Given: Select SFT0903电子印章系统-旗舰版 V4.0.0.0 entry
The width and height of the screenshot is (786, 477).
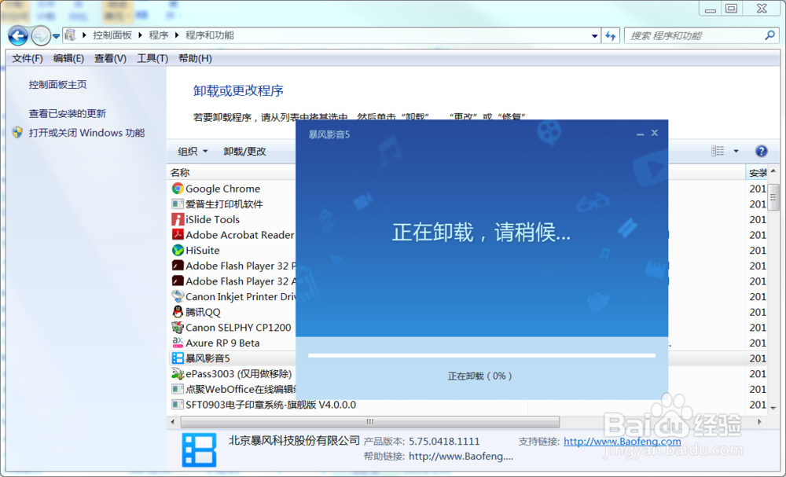Looking at the screenshot, I should pyautogui.click(x=270, y=405).
